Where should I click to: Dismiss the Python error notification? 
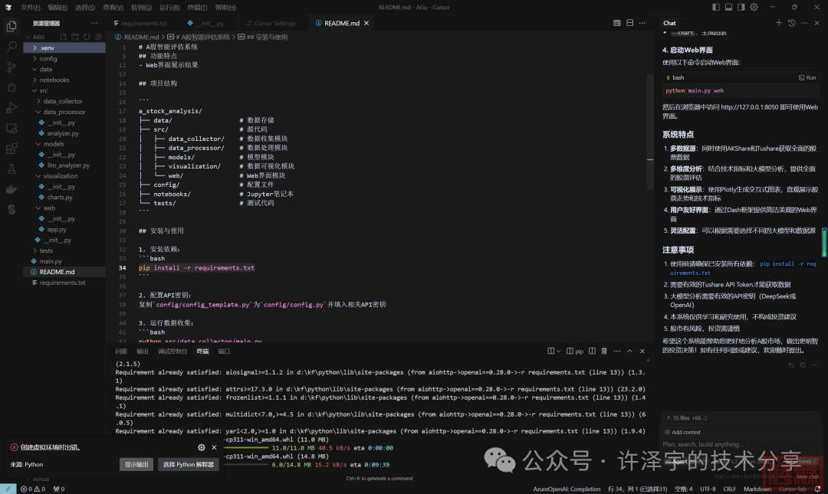[214, 447]
